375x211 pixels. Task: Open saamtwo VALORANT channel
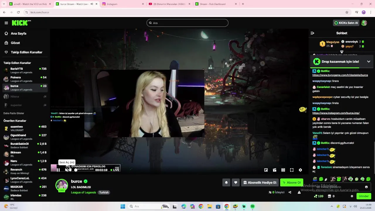click(x=25, y=128)
